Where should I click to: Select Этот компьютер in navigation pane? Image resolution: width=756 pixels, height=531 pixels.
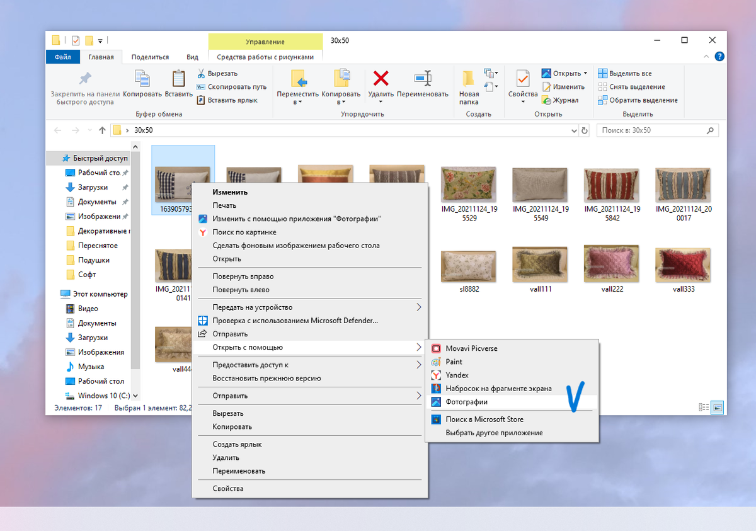click(94, 294)
